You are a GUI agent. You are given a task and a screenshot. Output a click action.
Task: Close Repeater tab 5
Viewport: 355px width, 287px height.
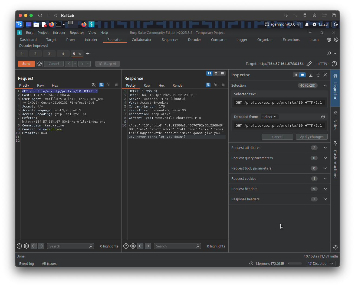[x=80, y=54]
